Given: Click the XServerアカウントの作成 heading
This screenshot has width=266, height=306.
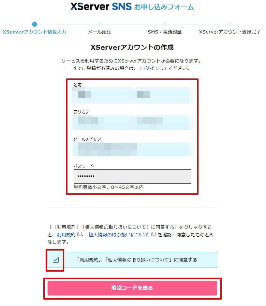Looking at the screenshot, I should click(132, 48).
